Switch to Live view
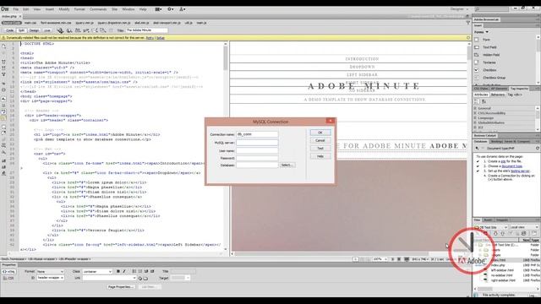541x304 pixels. pos(47,30)
